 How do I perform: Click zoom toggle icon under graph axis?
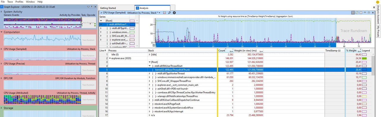tap(154, 45)
